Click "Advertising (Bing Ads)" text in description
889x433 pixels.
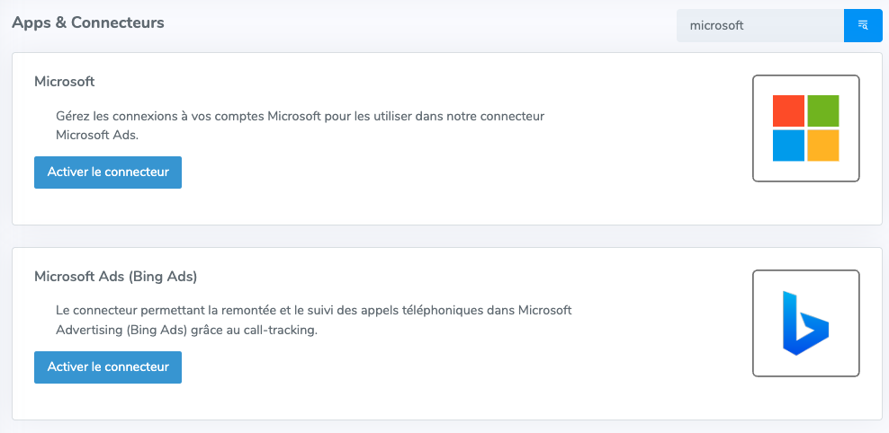[120, 330]
